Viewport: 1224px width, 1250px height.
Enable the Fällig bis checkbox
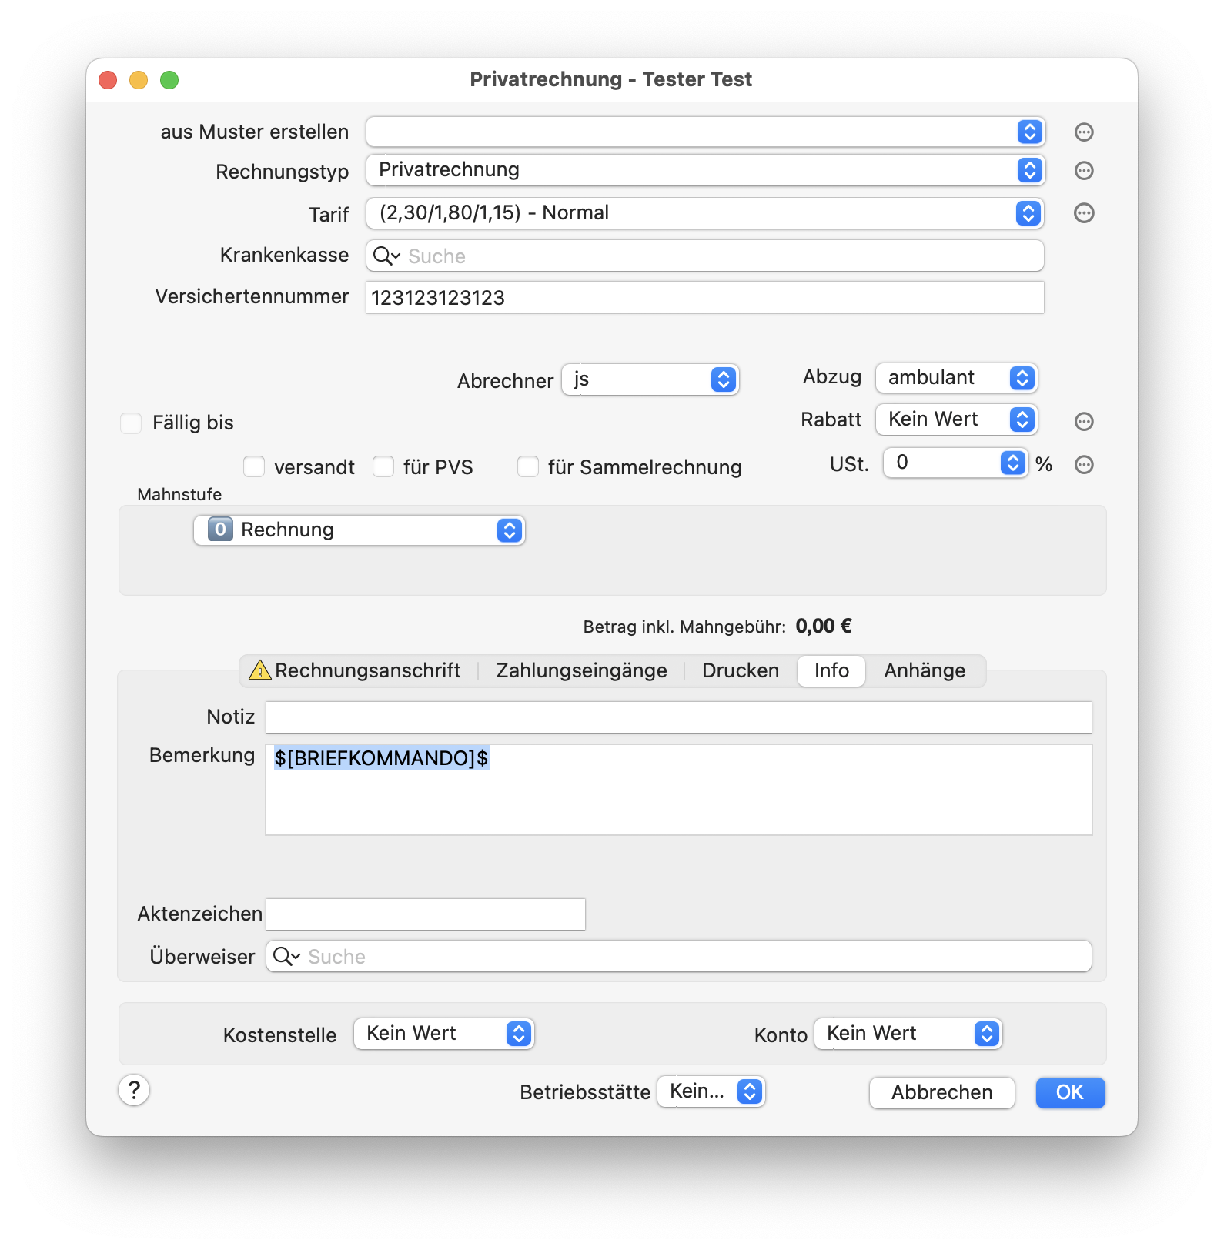click(x=131, y=423)
